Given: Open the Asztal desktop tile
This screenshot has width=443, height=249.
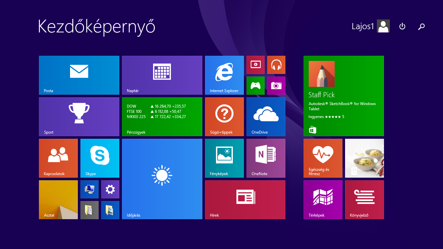Looking at the screenshot, I should [58, 200].
